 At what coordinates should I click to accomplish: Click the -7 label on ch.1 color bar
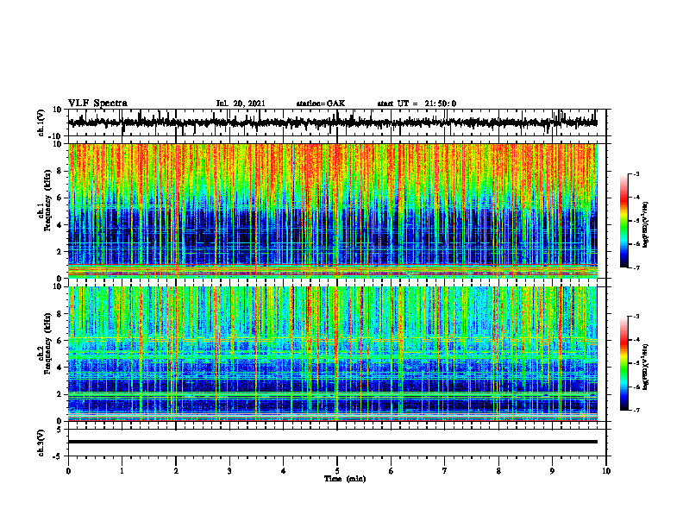tap(636, 267)
